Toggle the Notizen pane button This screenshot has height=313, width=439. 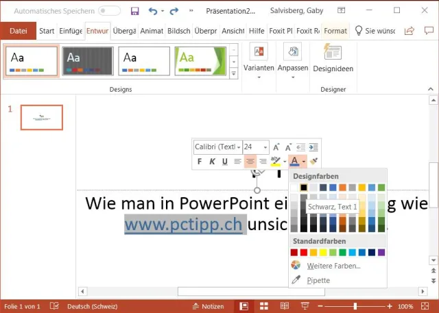tap(207, 306)
